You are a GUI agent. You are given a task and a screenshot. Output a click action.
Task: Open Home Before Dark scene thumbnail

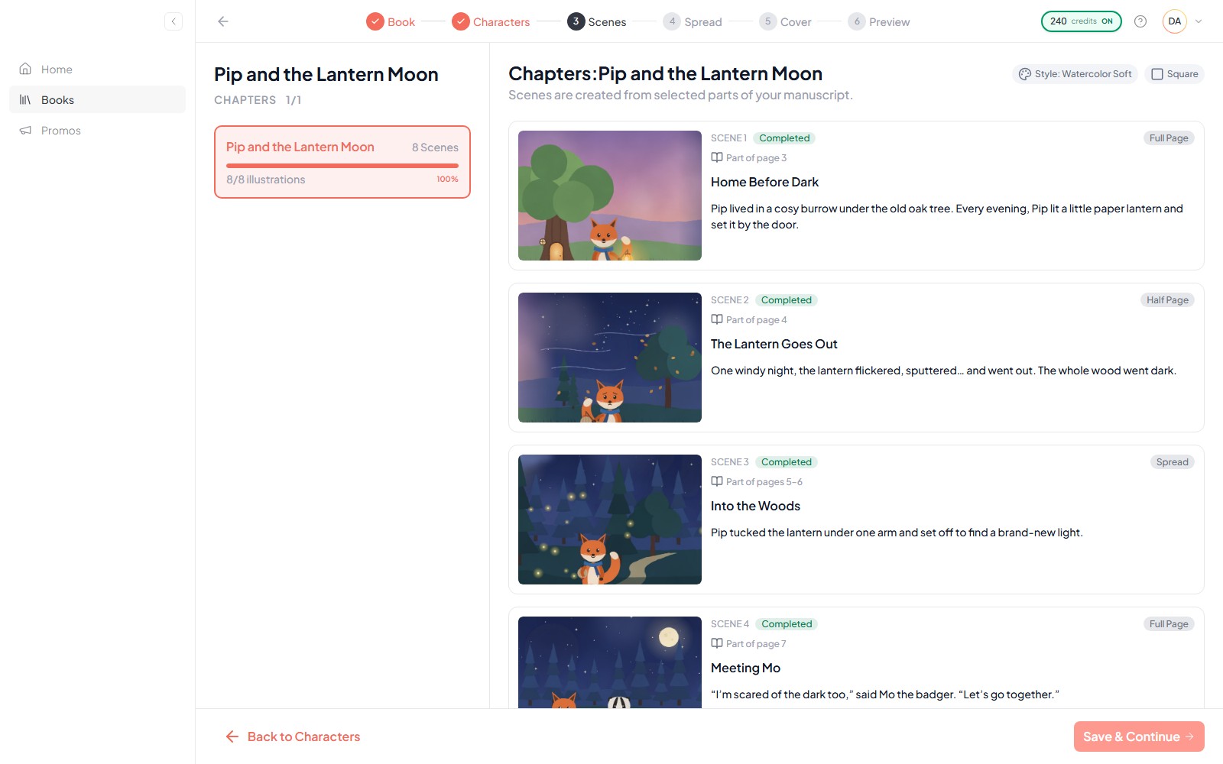coord(610,196)
